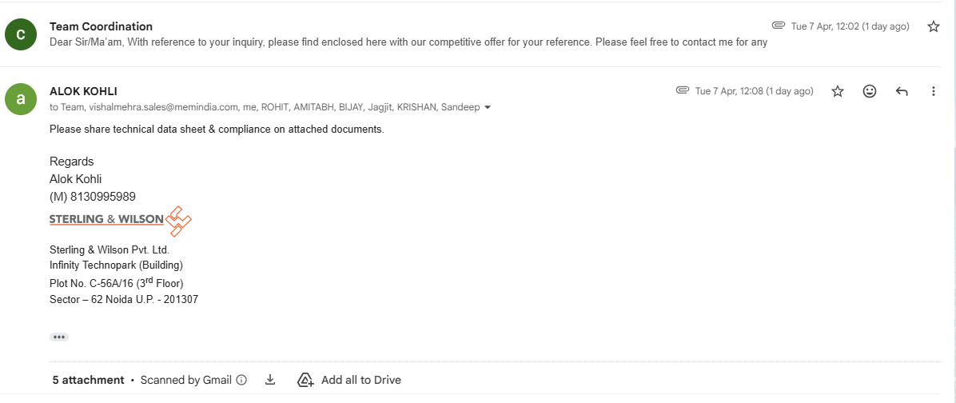The image size is (956, 403).
Task: Open Scanned by Gmail info icon
Action: [x=241, y=380]
